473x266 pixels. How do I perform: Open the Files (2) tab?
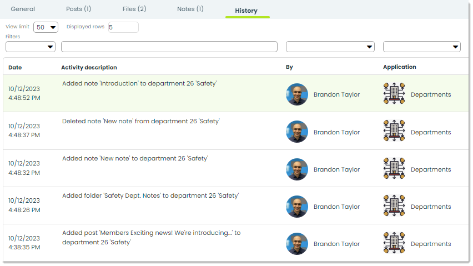coord(134,9)
